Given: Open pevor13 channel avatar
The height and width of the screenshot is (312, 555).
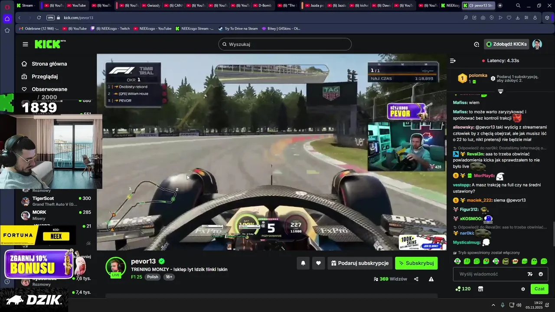Looking at the screenshot, I should pos(116,267).
